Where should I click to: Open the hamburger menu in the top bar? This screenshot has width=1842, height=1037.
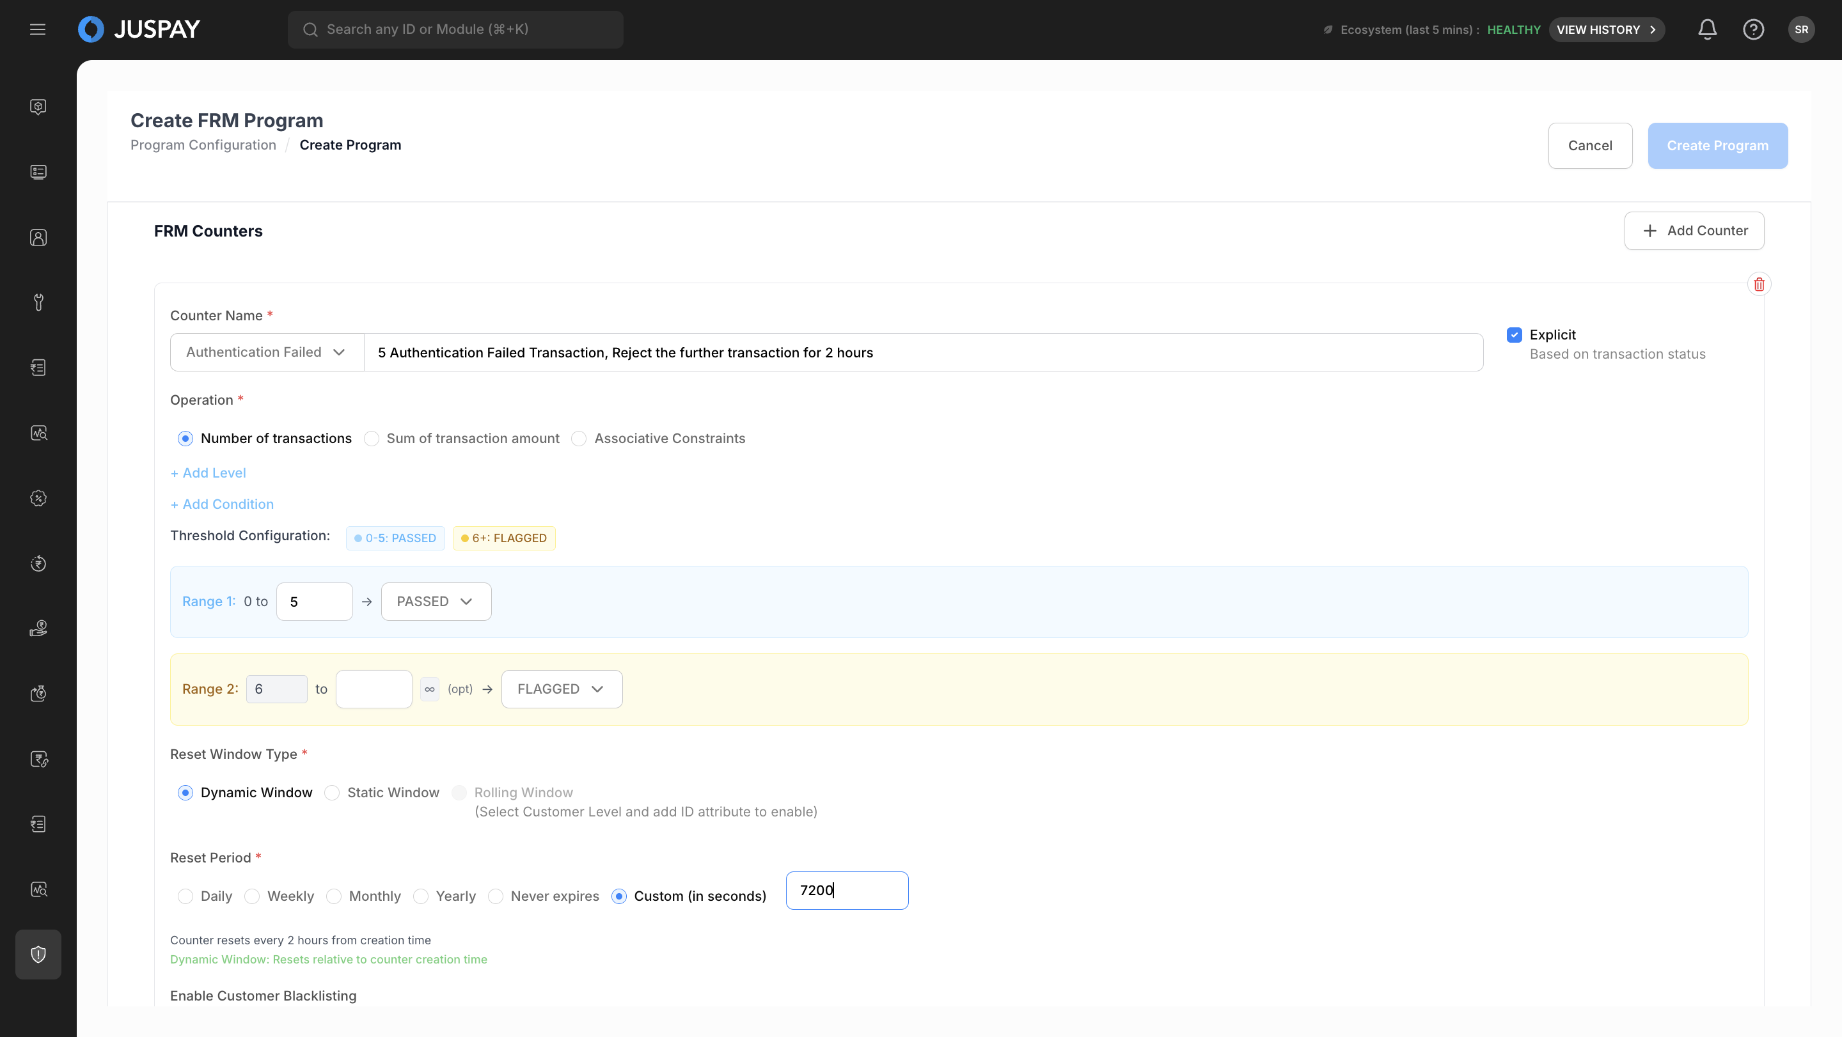[37, 29]
